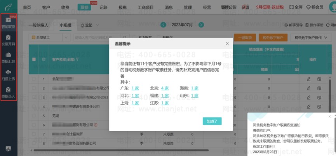Check the box for row 2

point(34,88)
